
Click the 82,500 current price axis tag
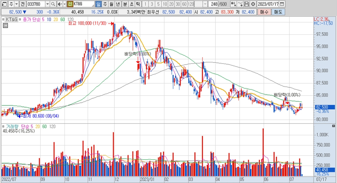(325, 107)
